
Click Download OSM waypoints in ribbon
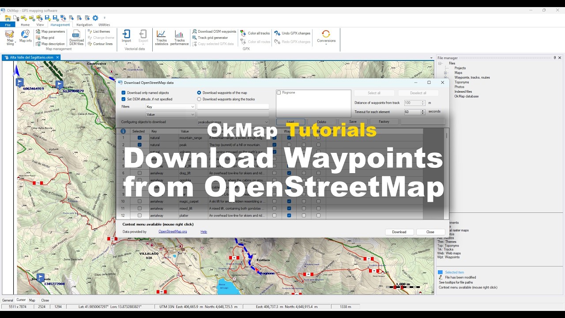214,31
